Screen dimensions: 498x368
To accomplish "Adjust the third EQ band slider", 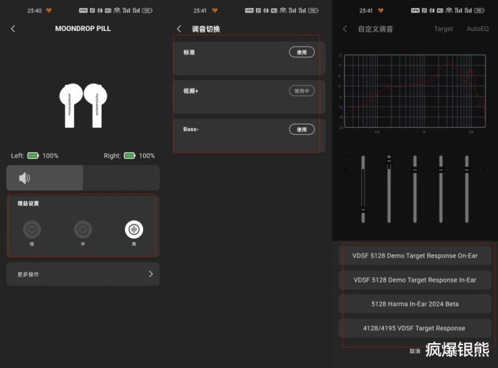I will pos(415,189).
